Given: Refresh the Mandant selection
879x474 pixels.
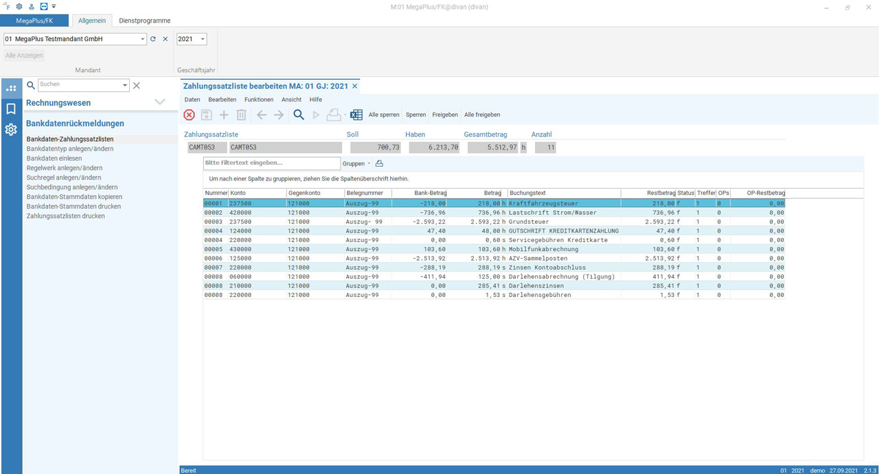Looking at the screenshot, I should [153, 39].
